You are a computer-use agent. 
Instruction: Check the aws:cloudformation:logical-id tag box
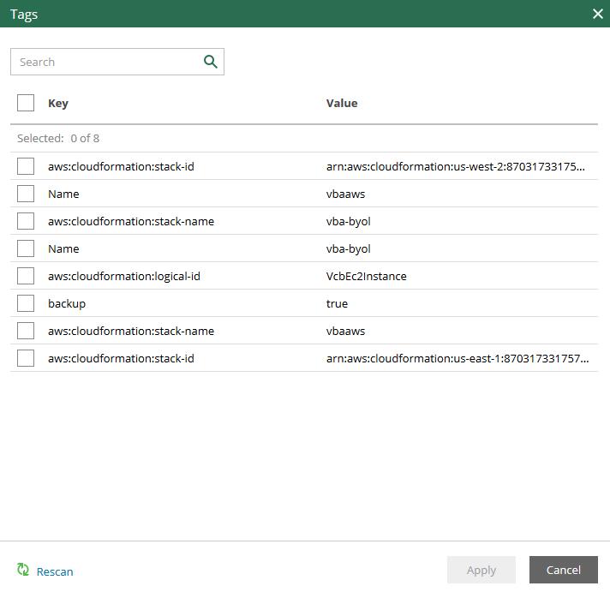[x=26, y=276]
